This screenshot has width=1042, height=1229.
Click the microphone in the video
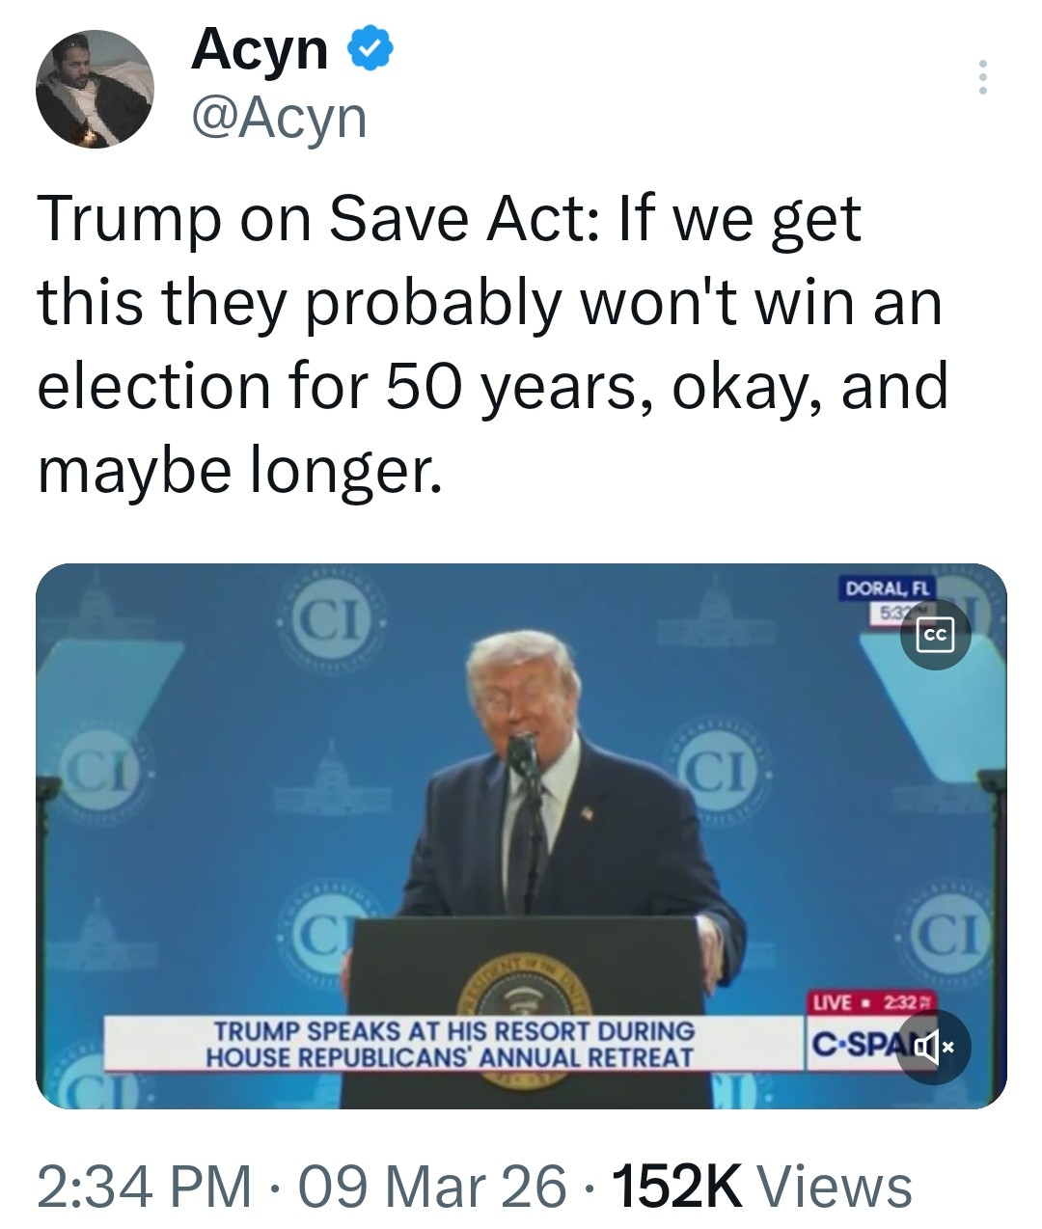tap(524, 752)
